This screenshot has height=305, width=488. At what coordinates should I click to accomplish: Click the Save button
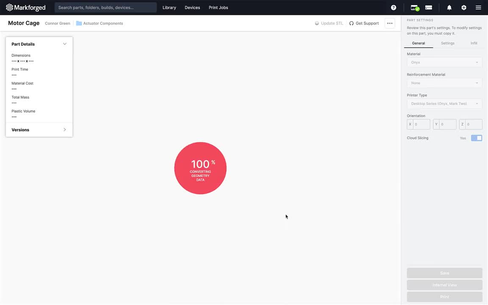coord(444,273)
